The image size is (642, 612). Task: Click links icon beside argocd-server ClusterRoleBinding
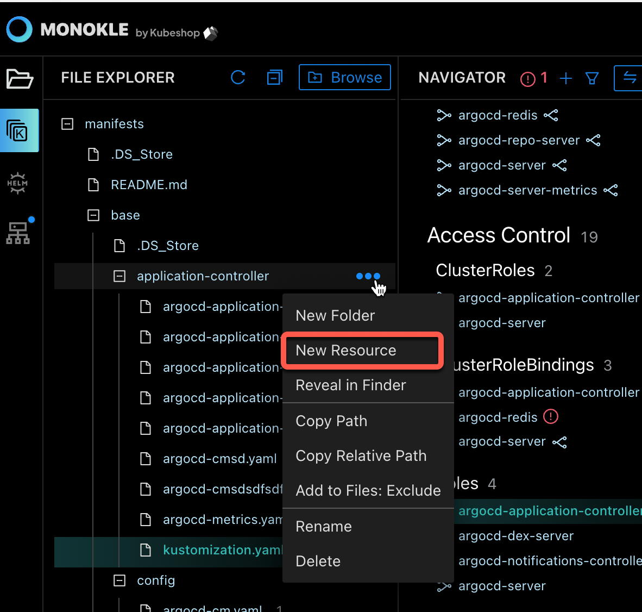point(559,442)
